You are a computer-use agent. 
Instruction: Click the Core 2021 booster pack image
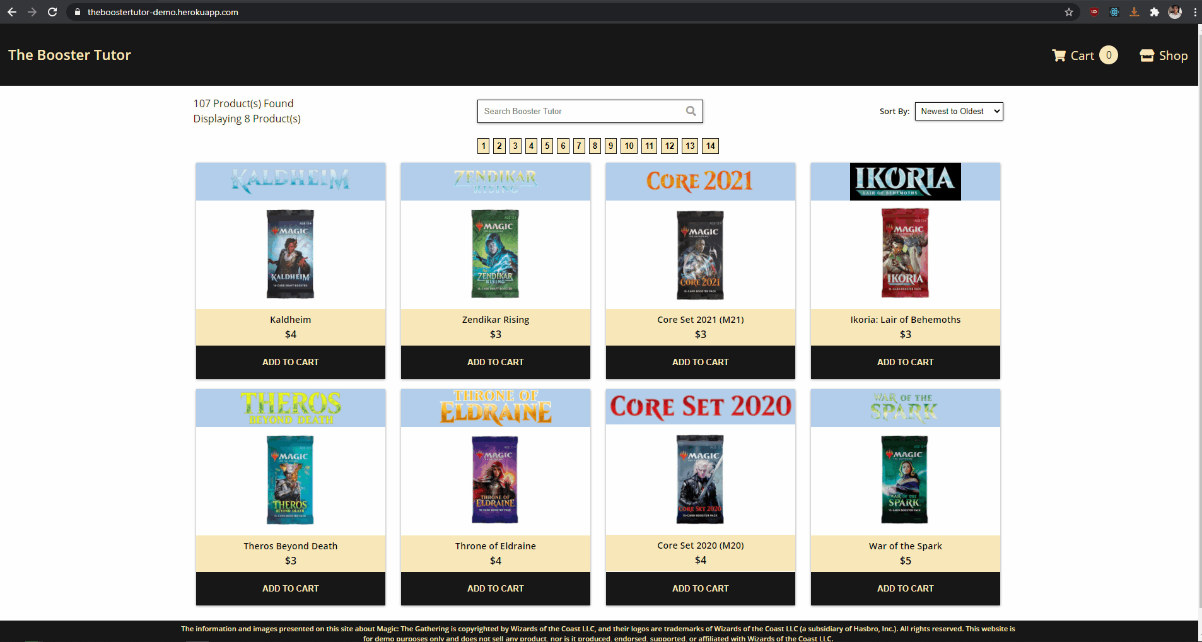[700, 255]
